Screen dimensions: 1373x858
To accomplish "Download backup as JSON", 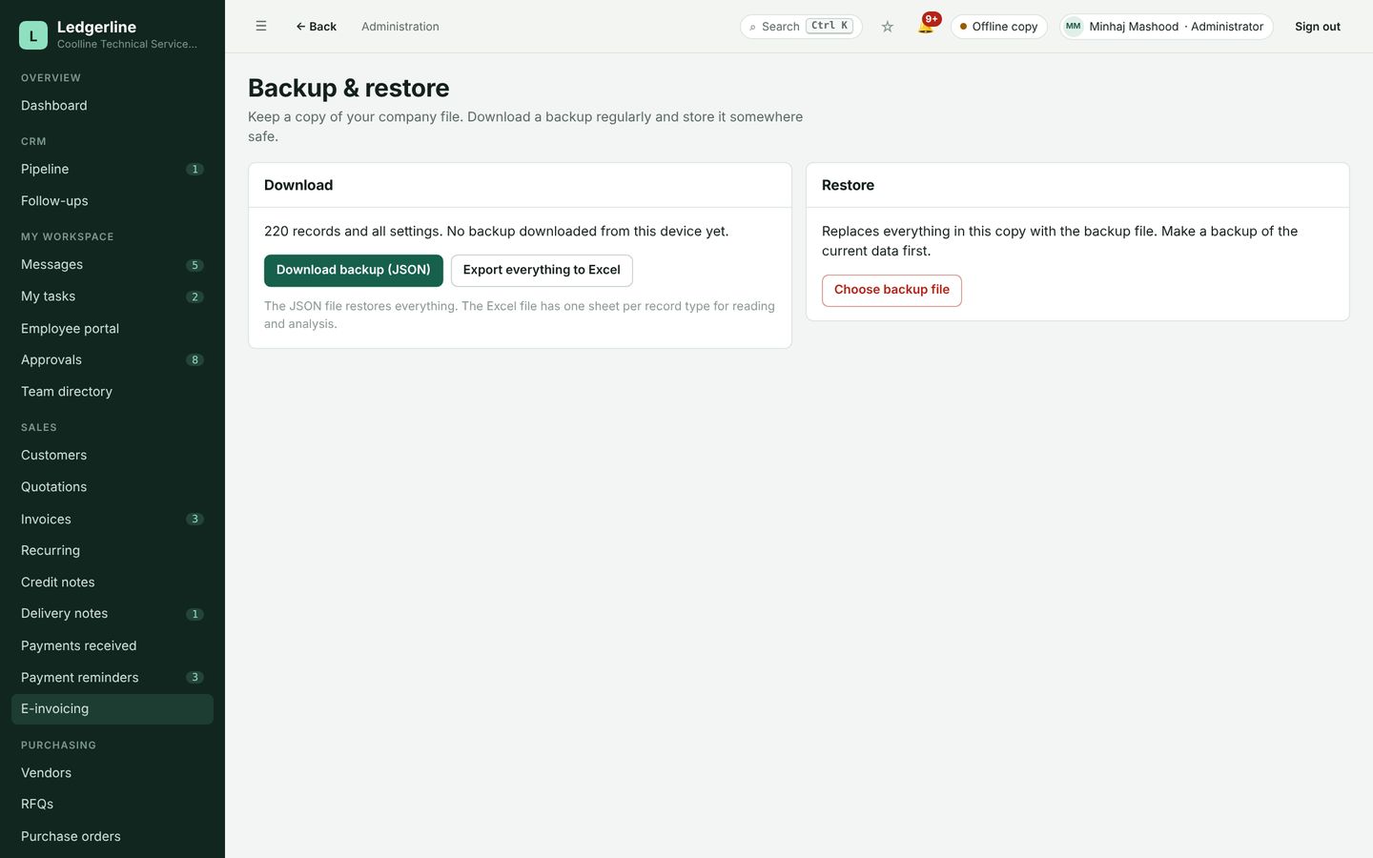I will [x=354, y=271].
